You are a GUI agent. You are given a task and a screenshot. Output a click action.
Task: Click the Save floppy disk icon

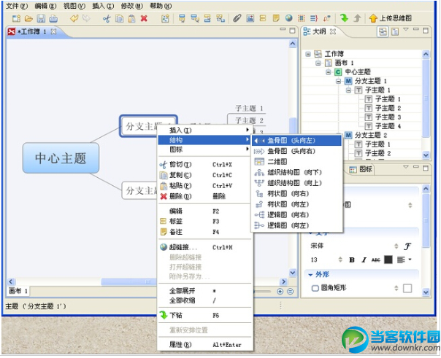click(41, 18)
